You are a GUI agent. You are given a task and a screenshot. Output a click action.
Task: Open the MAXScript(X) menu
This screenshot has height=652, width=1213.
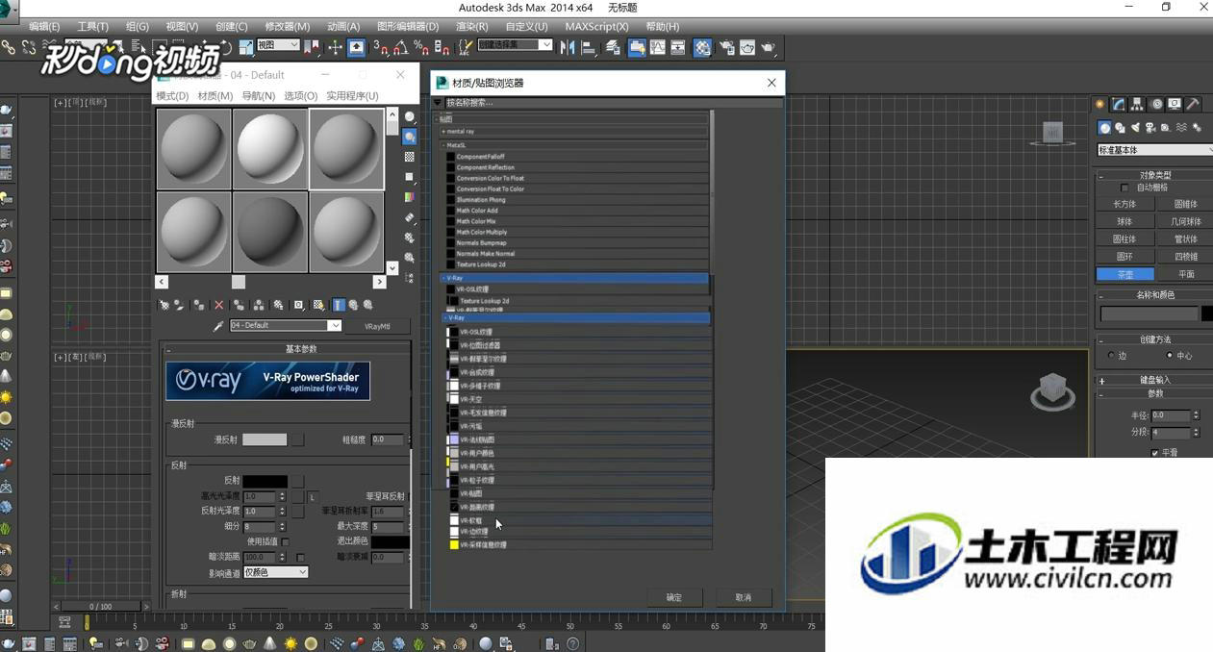(x=596, y=27)
